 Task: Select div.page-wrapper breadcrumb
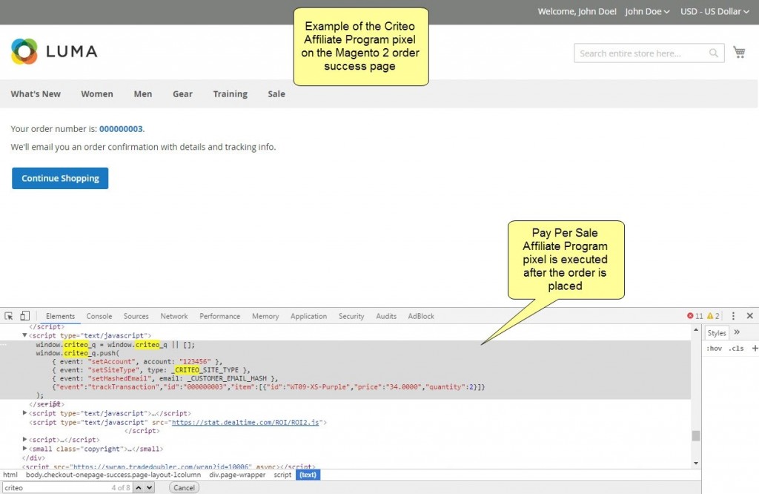click(237, 475)
